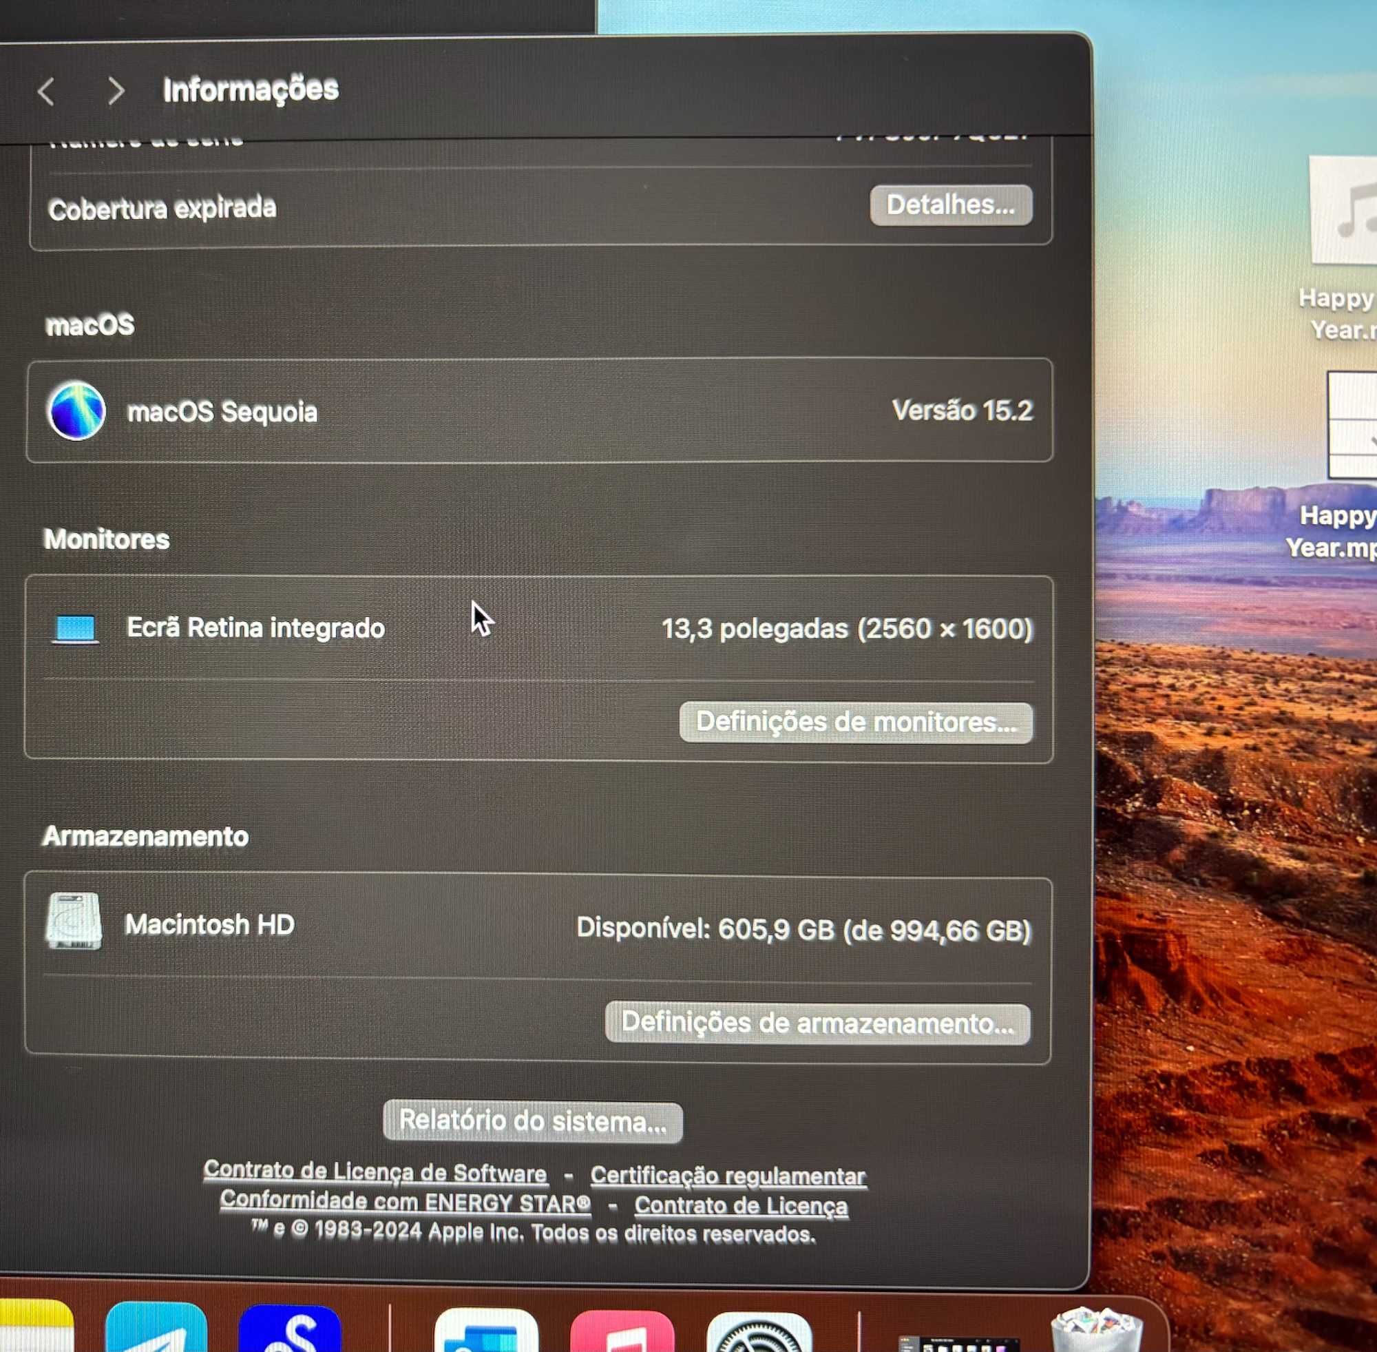Click the Macintosh HD drive icon

[x=74, y=921]
